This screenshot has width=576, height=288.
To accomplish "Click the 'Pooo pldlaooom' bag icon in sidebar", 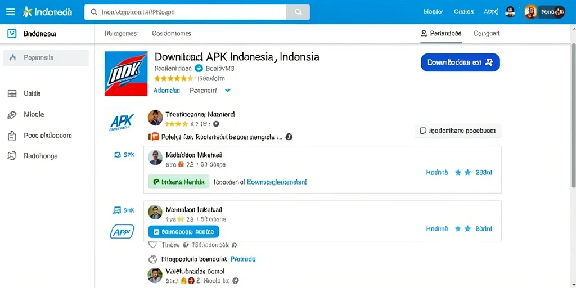I will click(12, 136).
